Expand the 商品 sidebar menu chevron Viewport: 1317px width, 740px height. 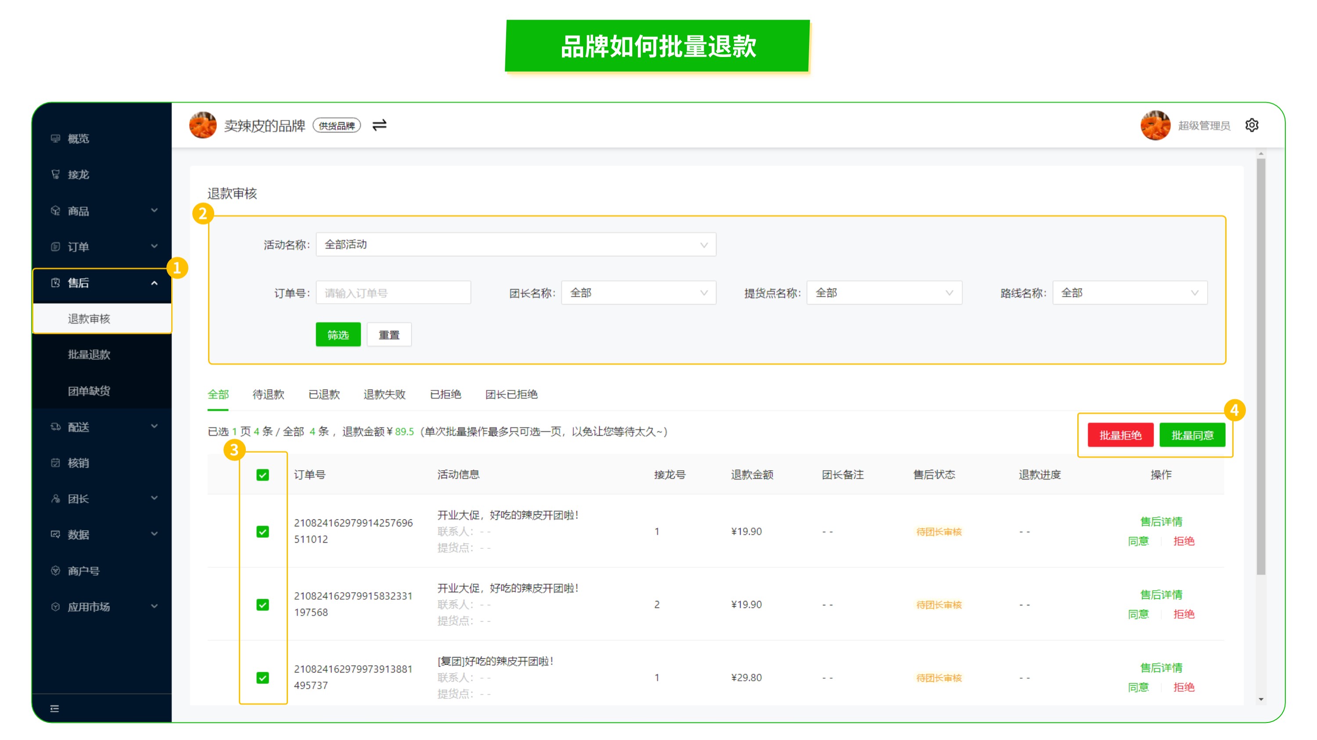(154, 211)
